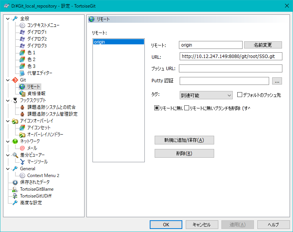Select コンテキストメニュー in settings tree
Viewport: 293px width, 232px height.
tap(43, 25)
